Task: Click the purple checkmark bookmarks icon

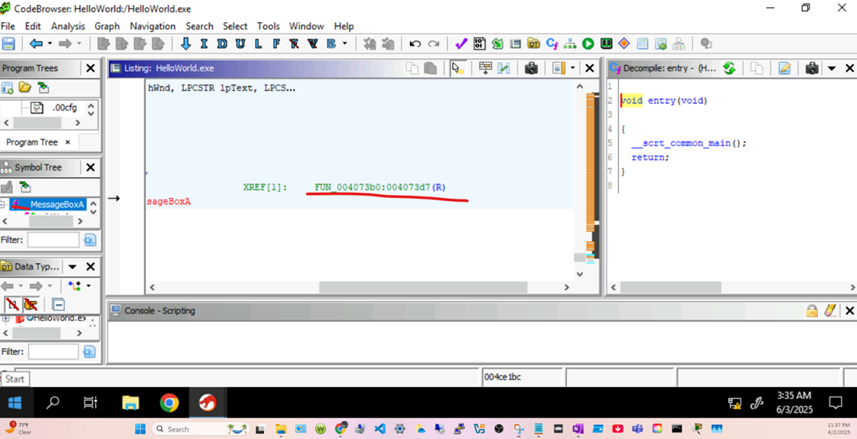Action: tap(461, 44)
